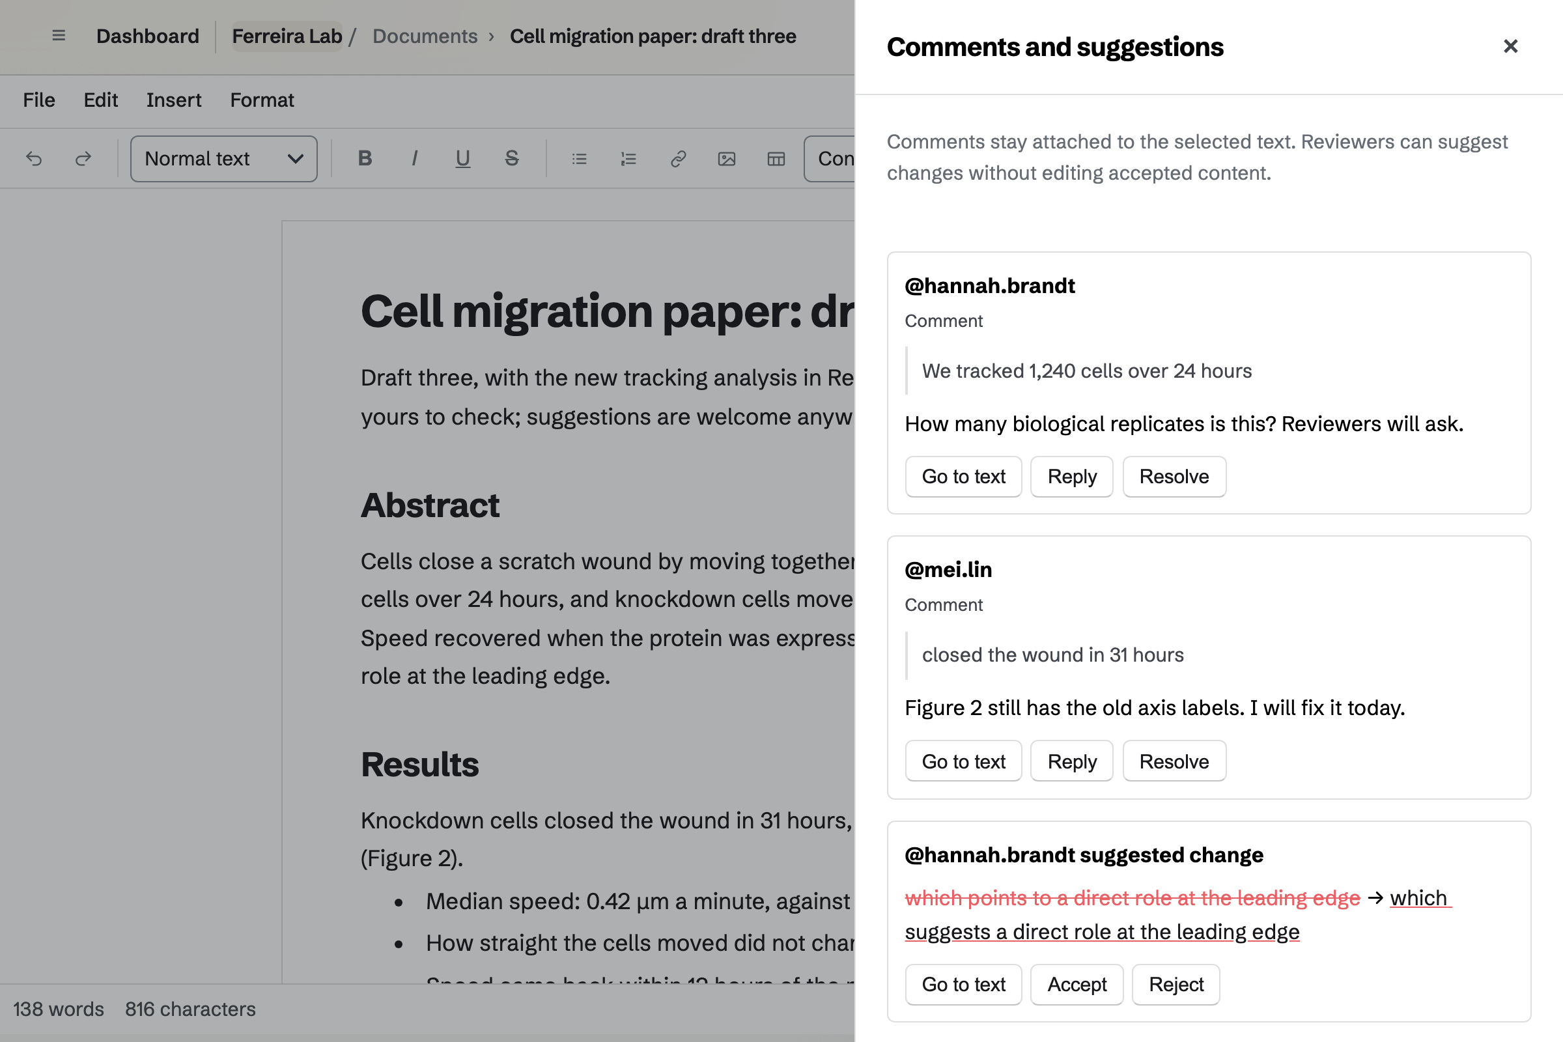The width and height of the screenshot is (1563, 1042).
Task: Resolve mei.lin's Figure 2 comment
Action: pyautogui.click(x=1174, y=761)
